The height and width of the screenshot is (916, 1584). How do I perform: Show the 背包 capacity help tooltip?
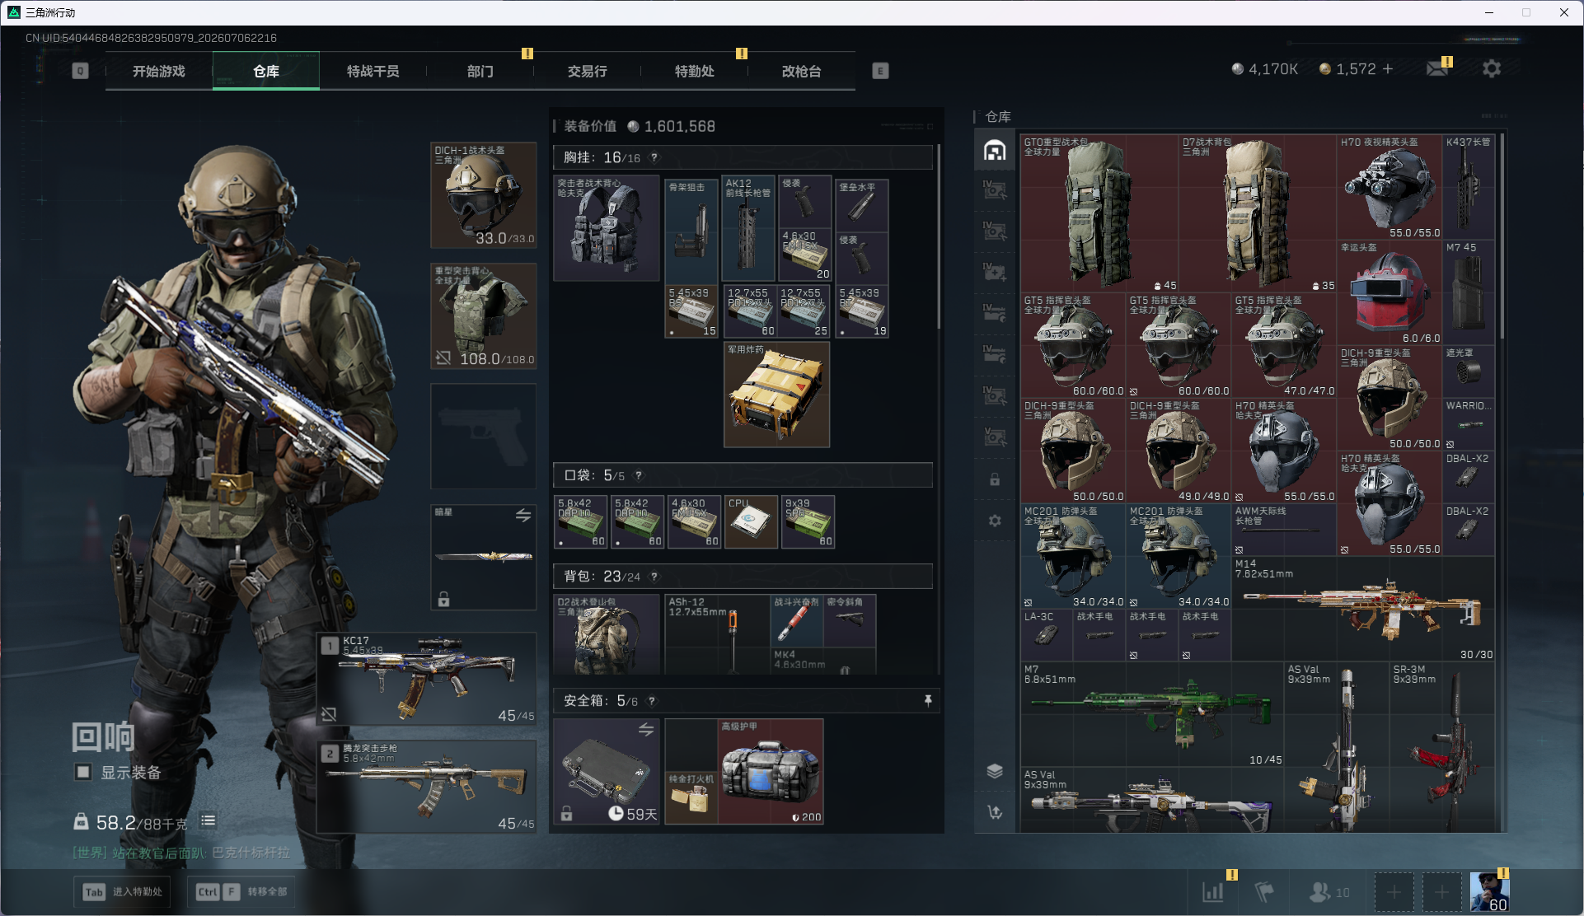(x=654, y=577)
